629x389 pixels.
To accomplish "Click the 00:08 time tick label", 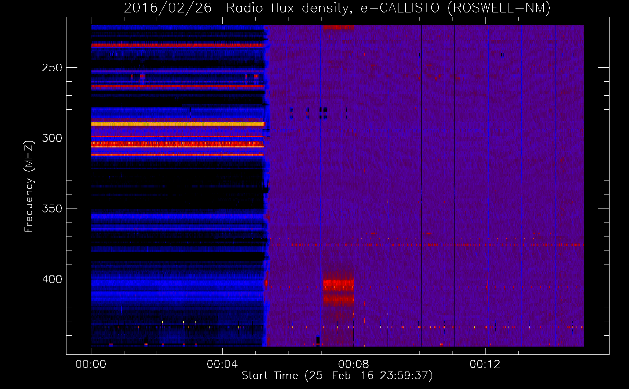I will [x=353, y=364].
